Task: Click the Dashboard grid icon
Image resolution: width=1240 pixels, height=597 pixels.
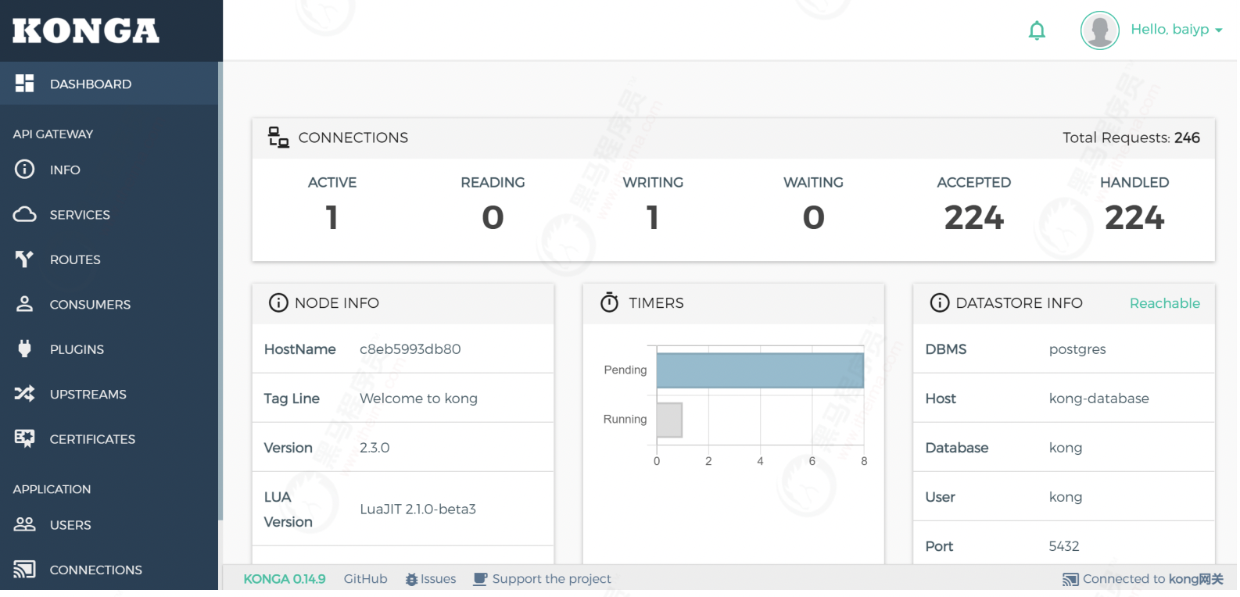Action: 25,84
